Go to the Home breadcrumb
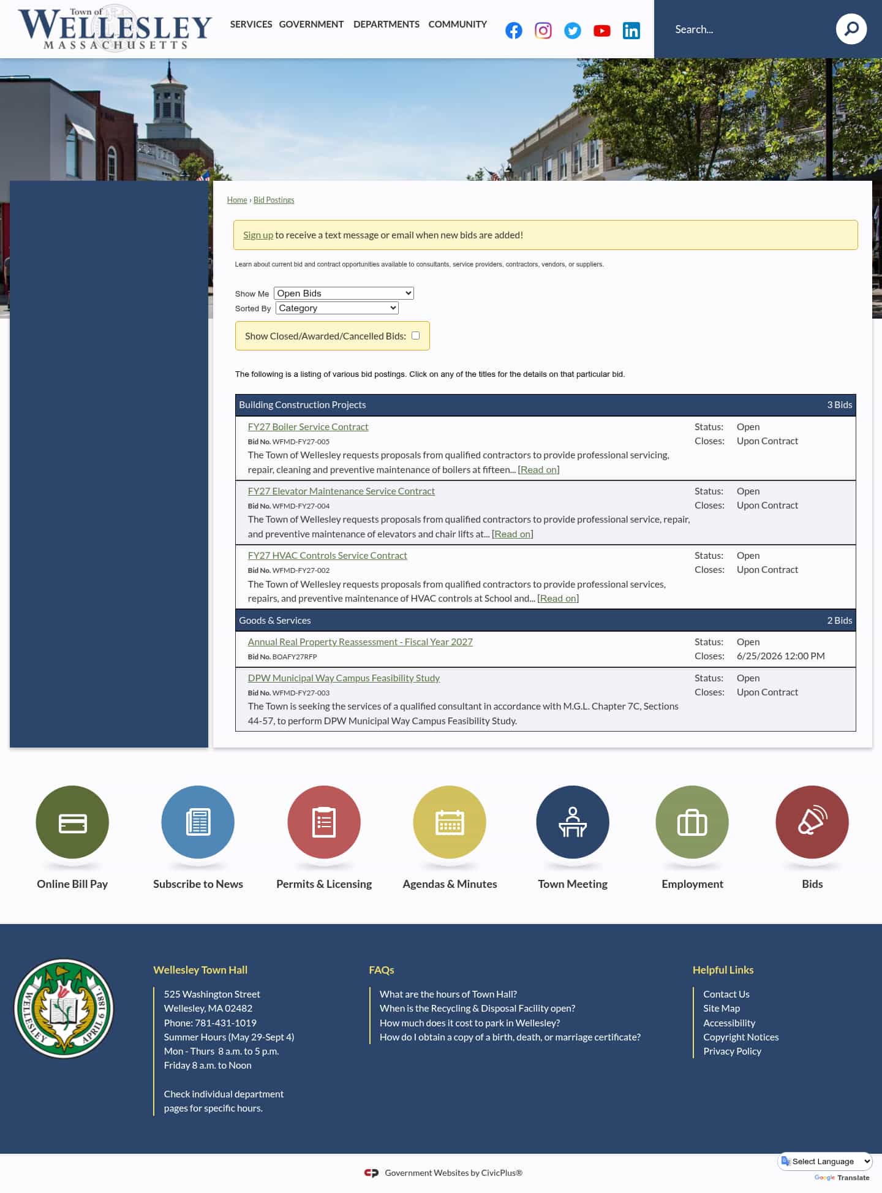Screen dimensions: 882x1193 tap(237, 200)
